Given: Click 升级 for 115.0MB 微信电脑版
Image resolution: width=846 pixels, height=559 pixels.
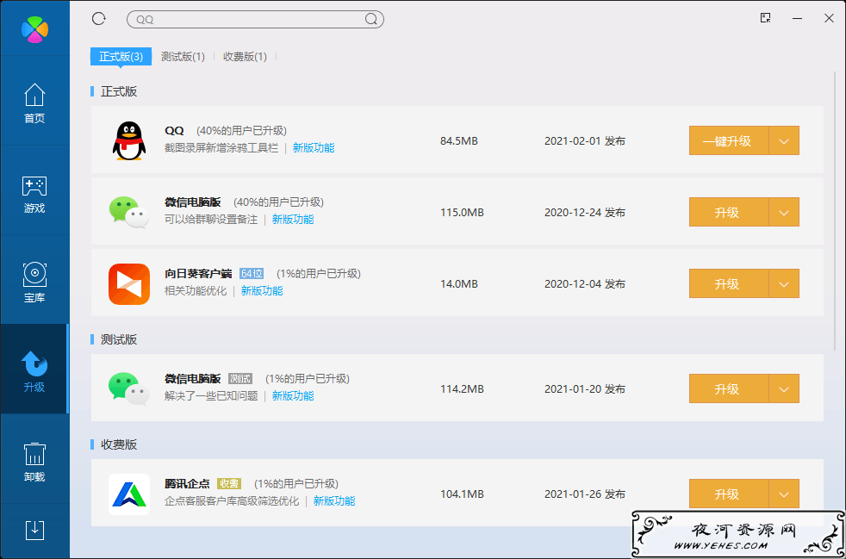Looking at the screenshot, I should click(728, 212).
